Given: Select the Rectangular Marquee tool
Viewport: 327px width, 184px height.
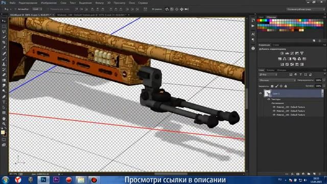Looking at the screenshot, I should (x=4, y=27).
